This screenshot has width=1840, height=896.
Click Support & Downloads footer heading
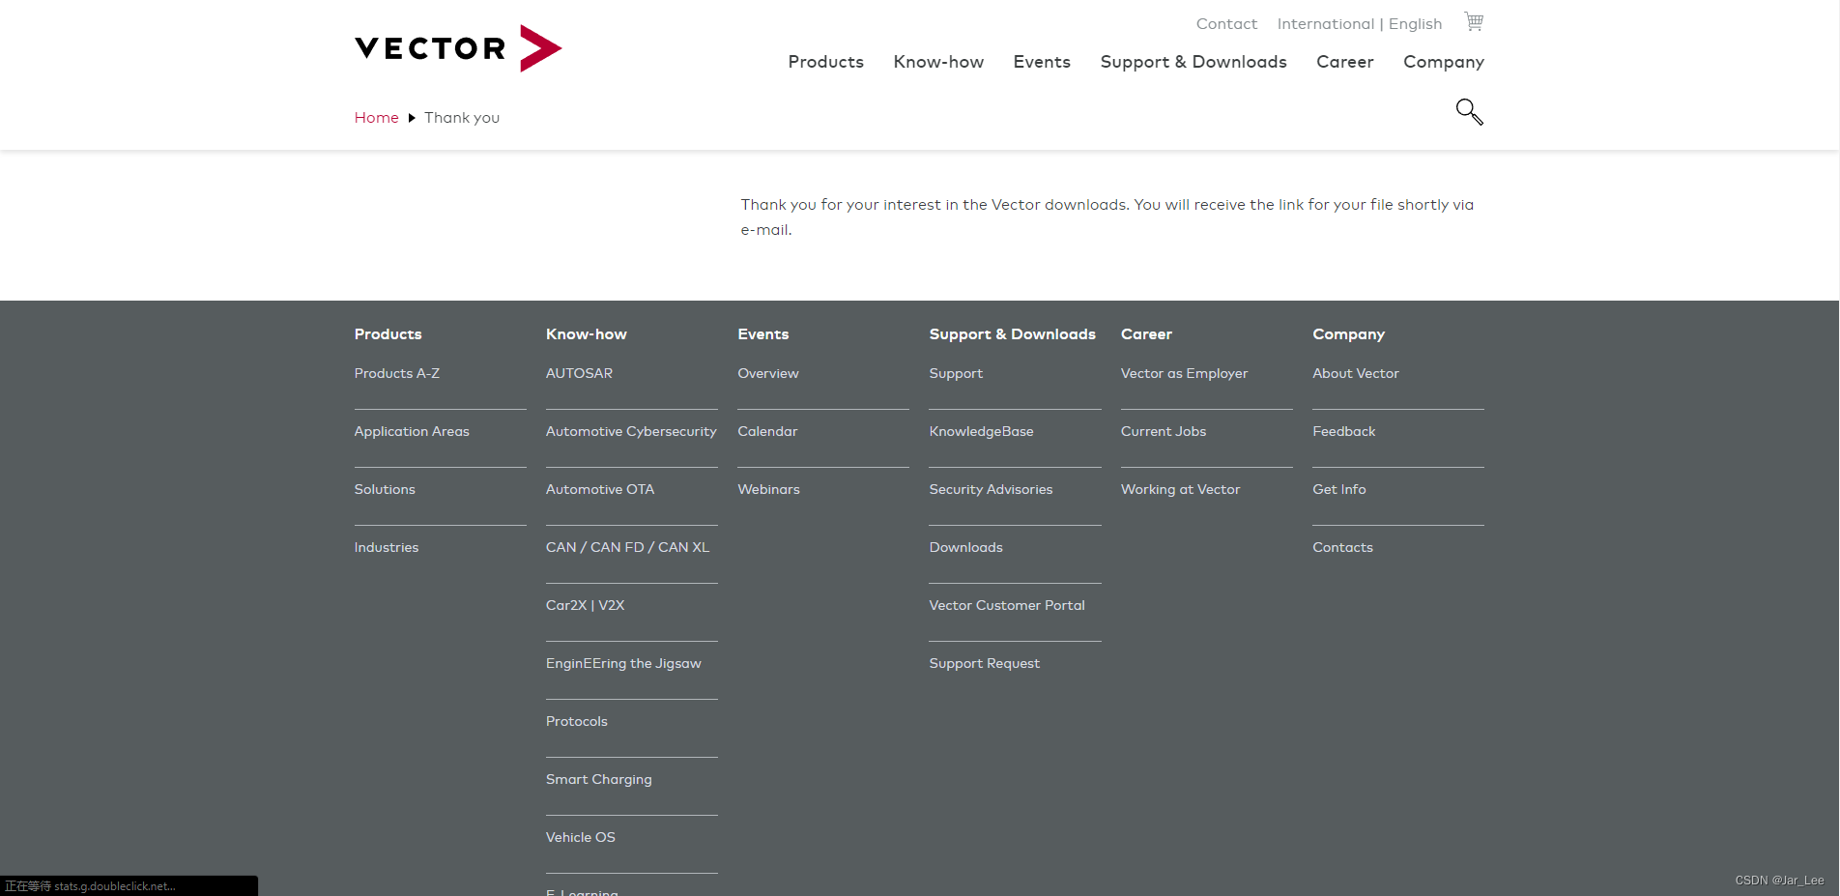[x=1012, y=334]
